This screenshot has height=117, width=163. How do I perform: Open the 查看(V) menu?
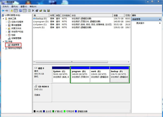(x=24, y=6)
